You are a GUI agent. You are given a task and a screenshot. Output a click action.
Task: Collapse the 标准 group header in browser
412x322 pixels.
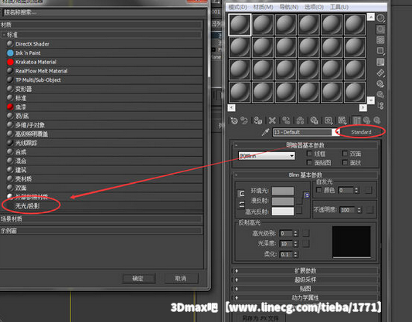[x=101, y=35]
